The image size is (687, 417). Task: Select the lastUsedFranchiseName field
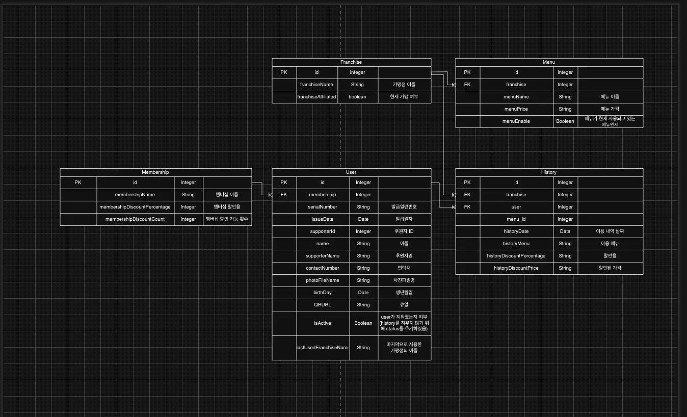(x=323, y=348)
